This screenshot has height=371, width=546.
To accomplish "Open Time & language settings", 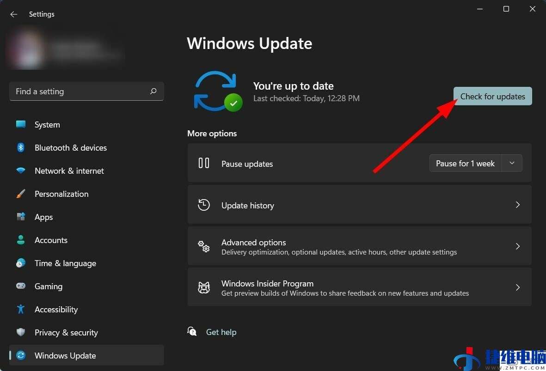I will 86,263.
